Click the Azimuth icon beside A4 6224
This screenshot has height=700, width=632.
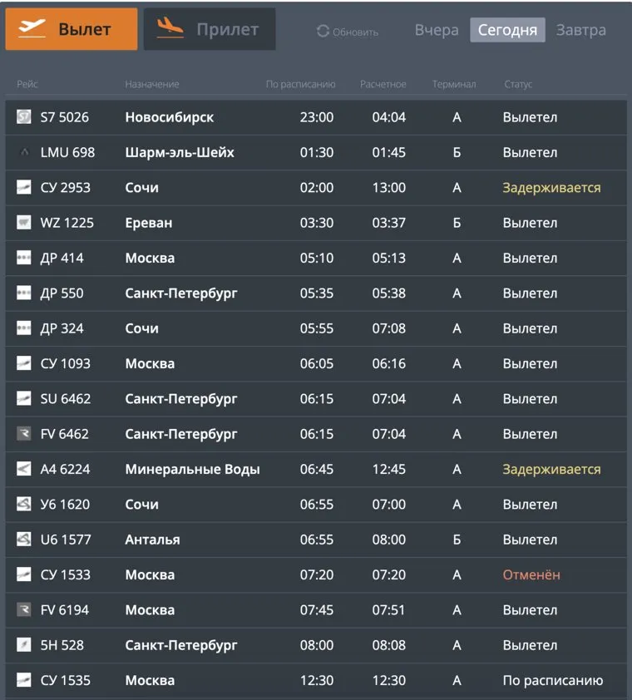(x=23, y=470)
